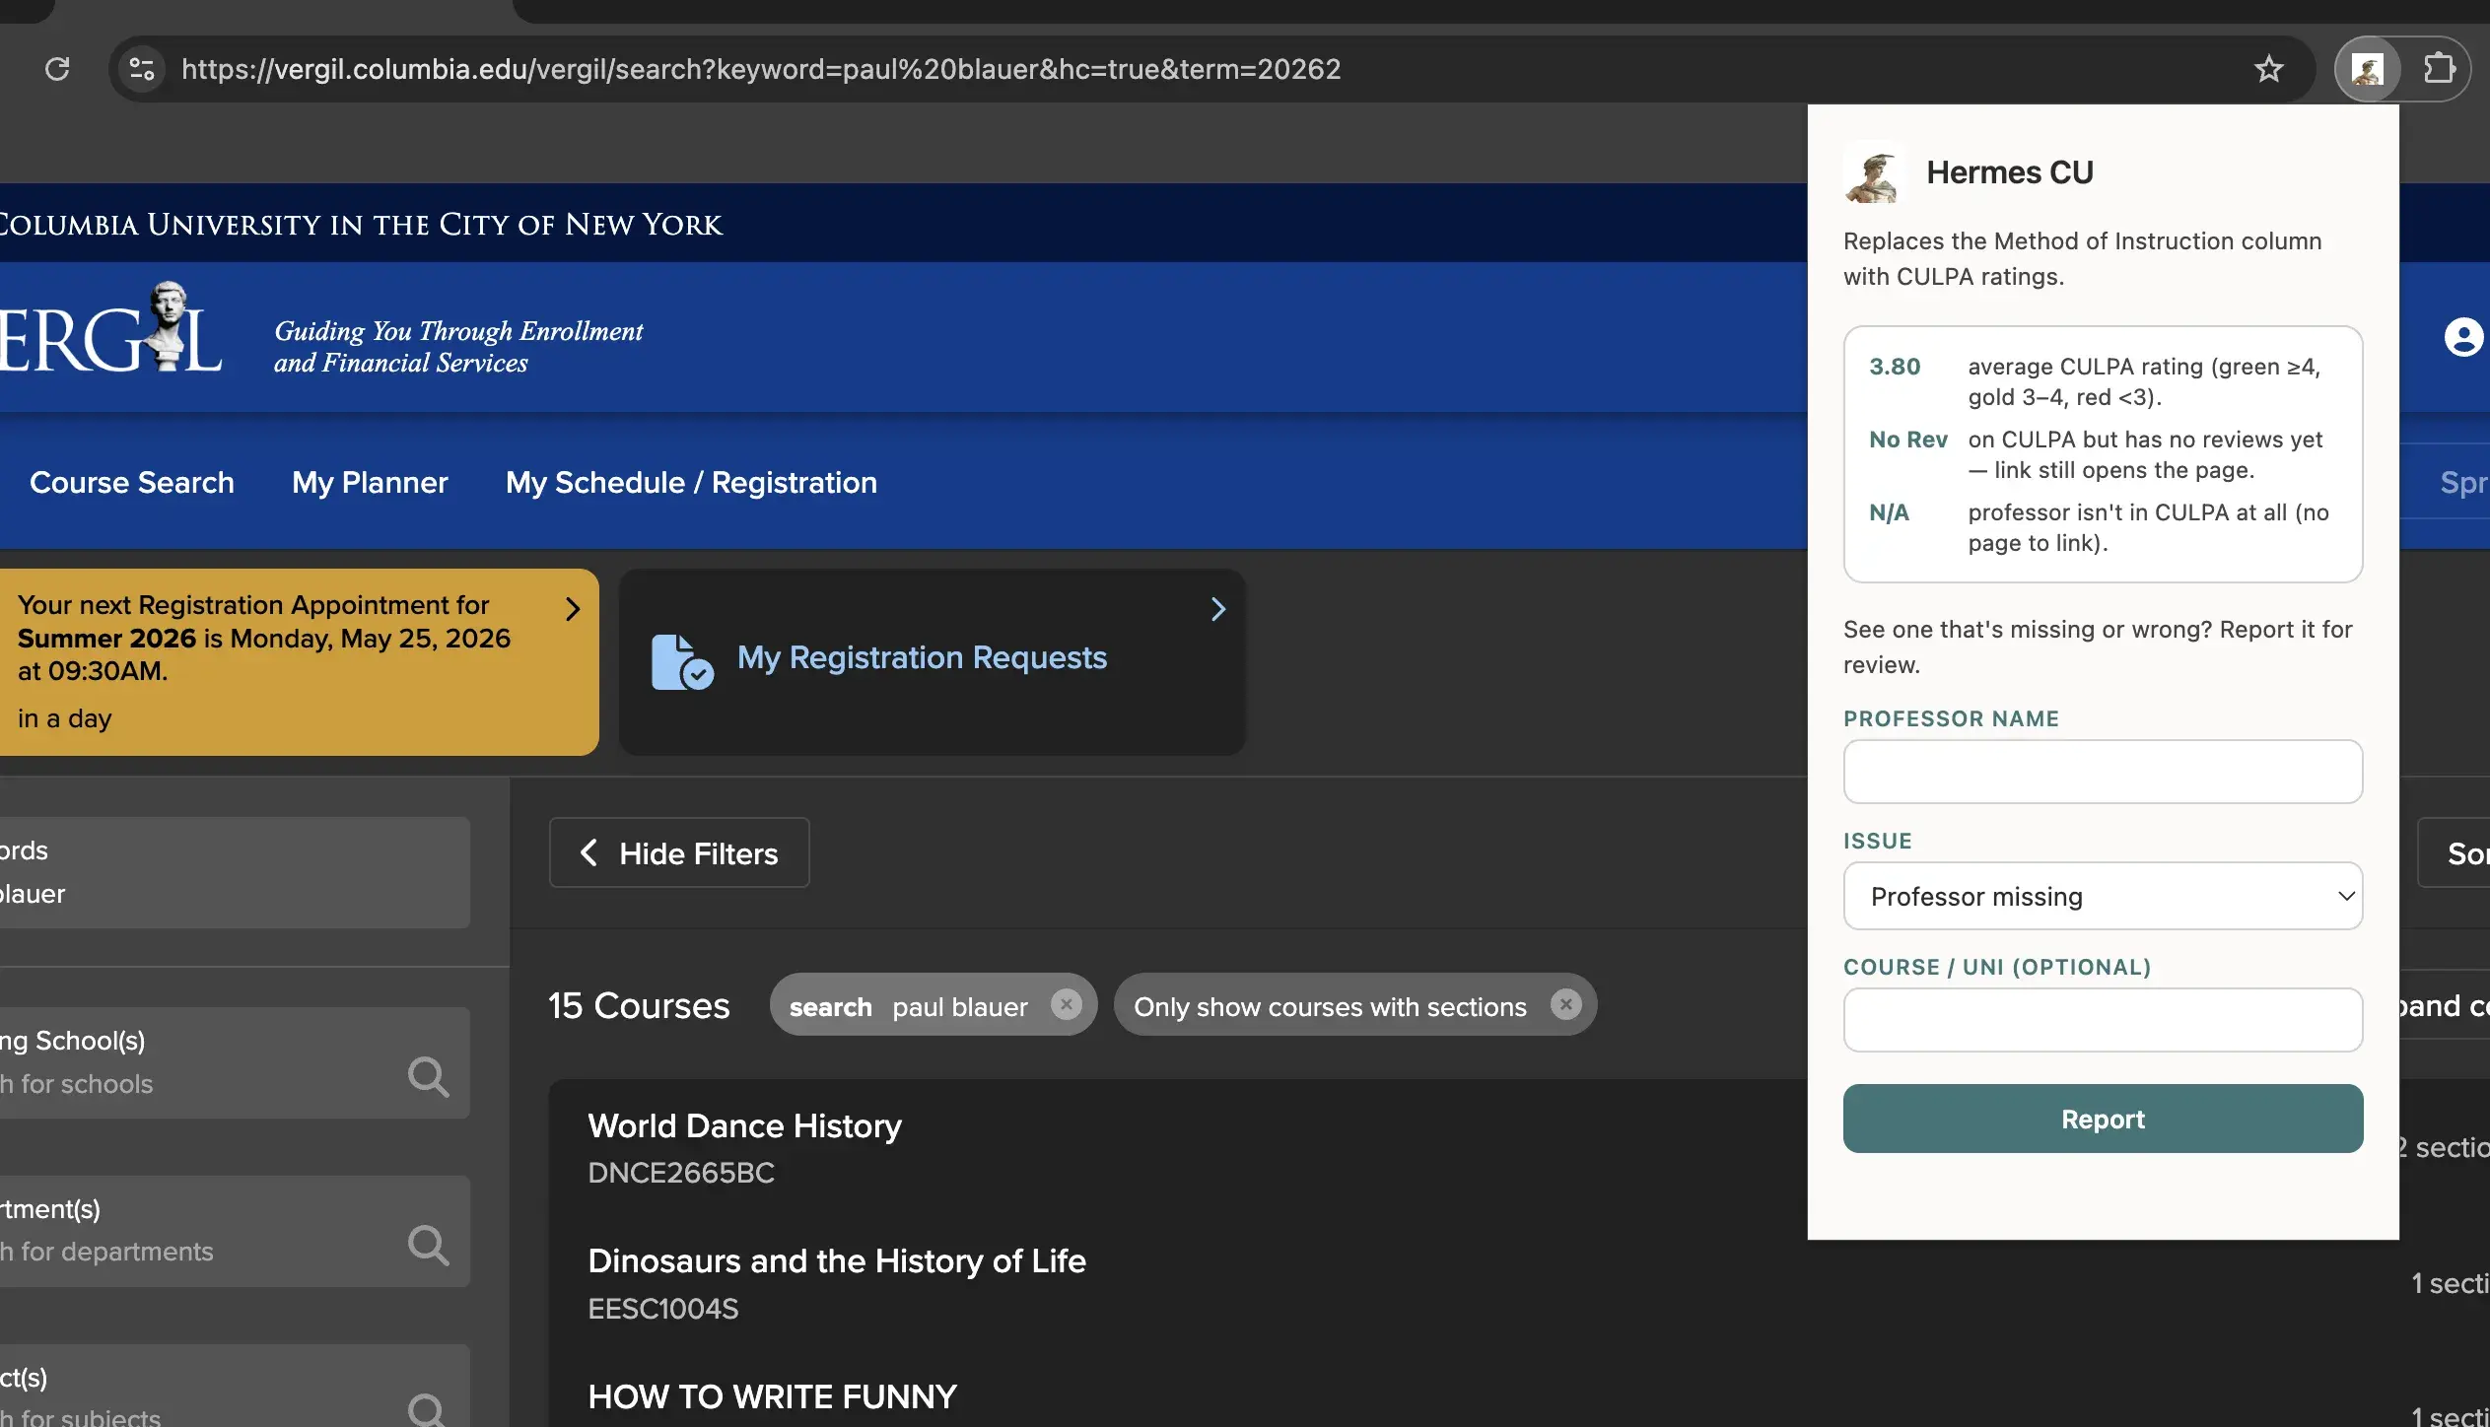This screenshot has height=1427, width=2490.
Task: Click the '15 Courses' results count
Action: pyautogui.click(x=639, y=1005)
